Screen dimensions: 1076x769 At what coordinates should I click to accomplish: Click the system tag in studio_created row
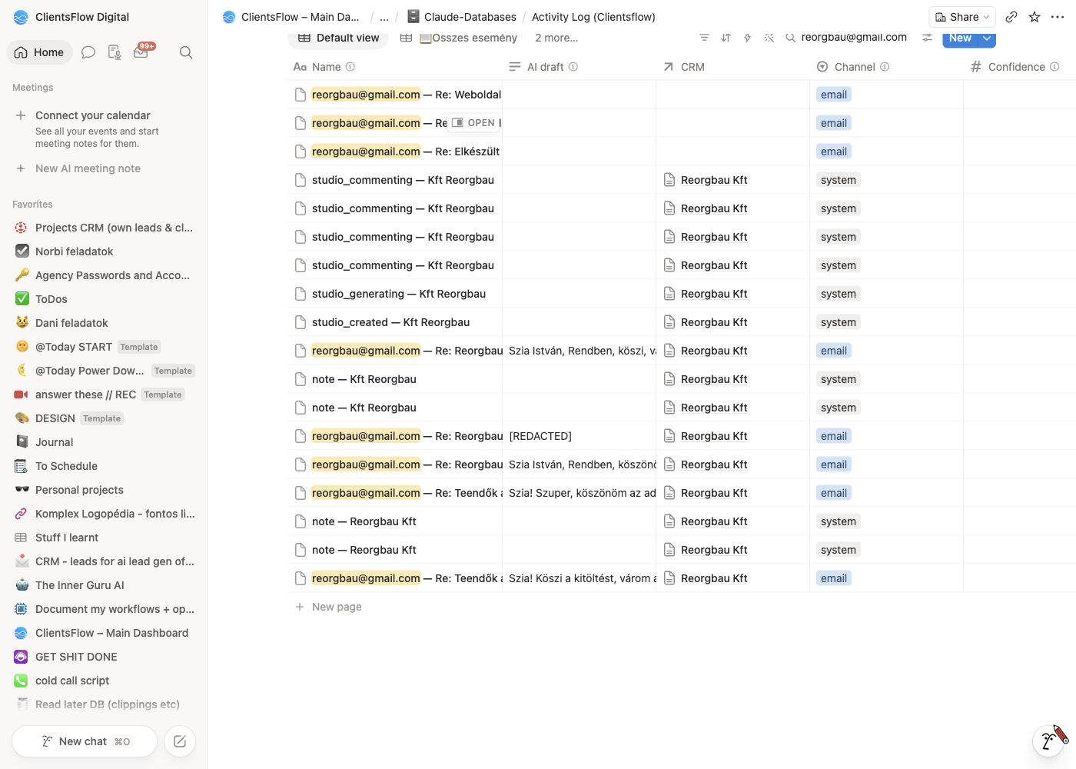click(839, 322)
